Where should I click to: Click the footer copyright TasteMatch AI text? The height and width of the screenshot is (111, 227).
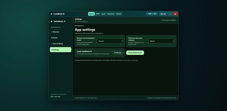point(86,98)
